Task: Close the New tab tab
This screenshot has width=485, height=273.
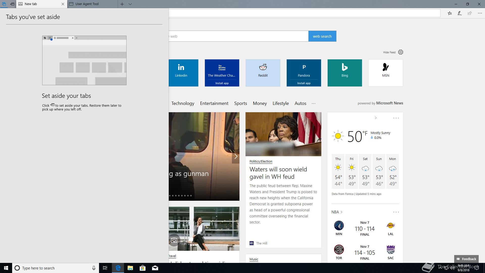Action: click(63, 4)
